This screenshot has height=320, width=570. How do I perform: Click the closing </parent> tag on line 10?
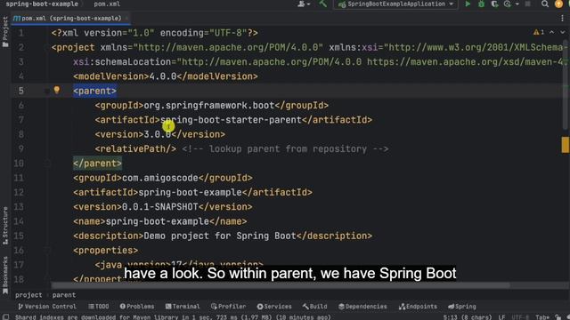tap(97, 164)
